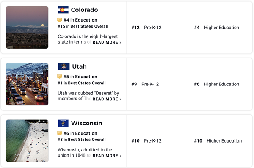
Task: Expand Utah's description with Read More
Action: click(107, 99)
